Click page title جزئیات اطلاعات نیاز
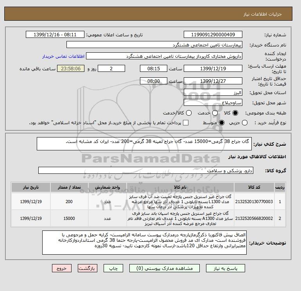Viewport: 301px width, 291px height. click(262, 14)
